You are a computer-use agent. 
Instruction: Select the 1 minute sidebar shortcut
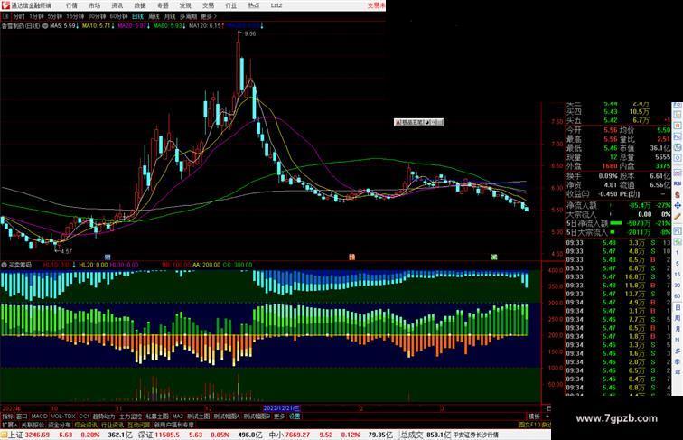[678, 253]
